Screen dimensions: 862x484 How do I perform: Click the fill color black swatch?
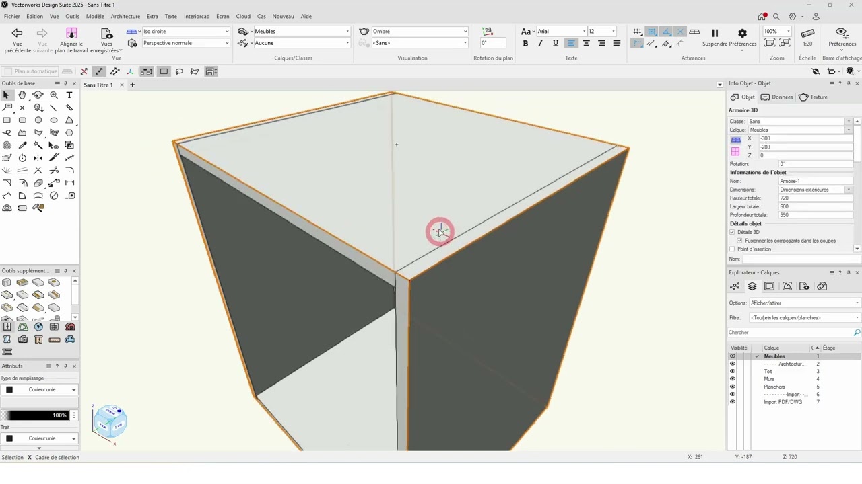point(9,390)
